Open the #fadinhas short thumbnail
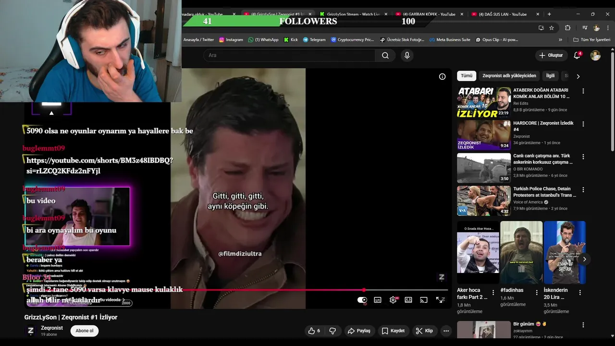 pos(521,252)
